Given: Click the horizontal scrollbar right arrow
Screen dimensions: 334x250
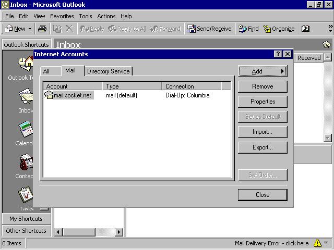Looking at the screenshot, I should pos(119,232).
